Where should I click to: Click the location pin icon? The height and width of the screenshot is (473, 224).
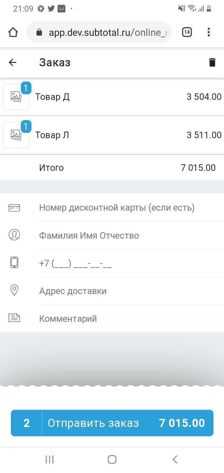(x=14, y=290)
